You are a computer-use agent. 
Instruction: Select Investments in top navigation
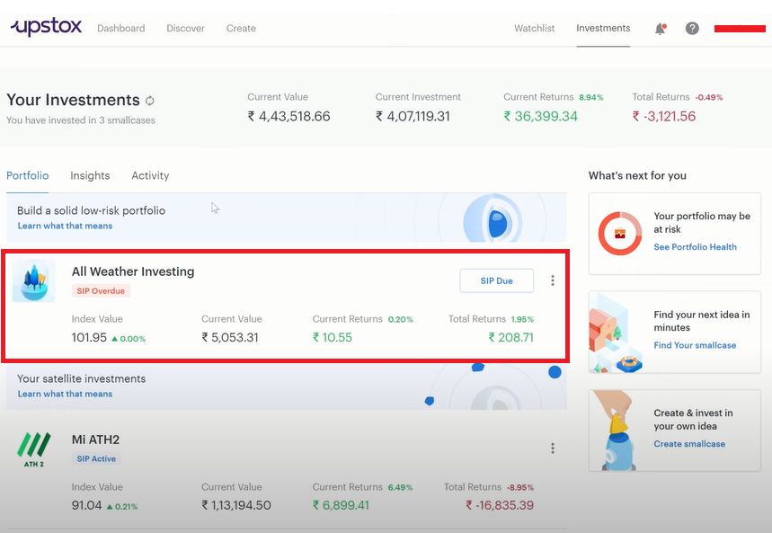click(x=603, y=28)
